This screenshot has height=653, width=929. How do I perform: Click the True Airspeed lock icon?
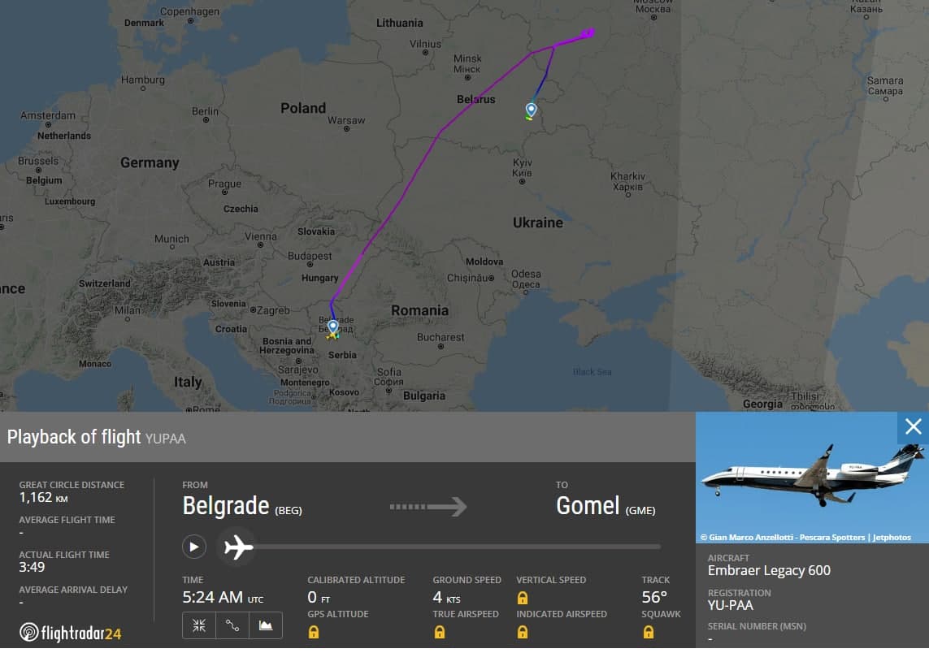click(x=440, y=632)
